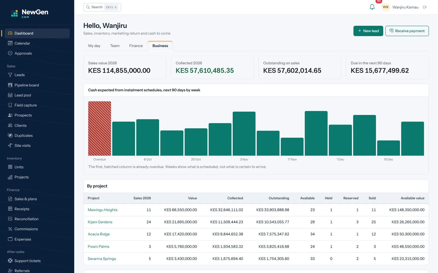Switch to the Finance tab
Screen dimensions: 438x273
click(136, 46)
